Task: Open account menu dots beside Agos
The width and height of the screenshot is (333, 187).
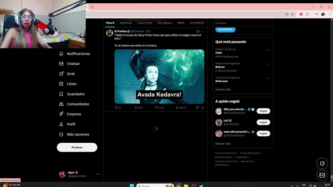Action: point(98,174)
